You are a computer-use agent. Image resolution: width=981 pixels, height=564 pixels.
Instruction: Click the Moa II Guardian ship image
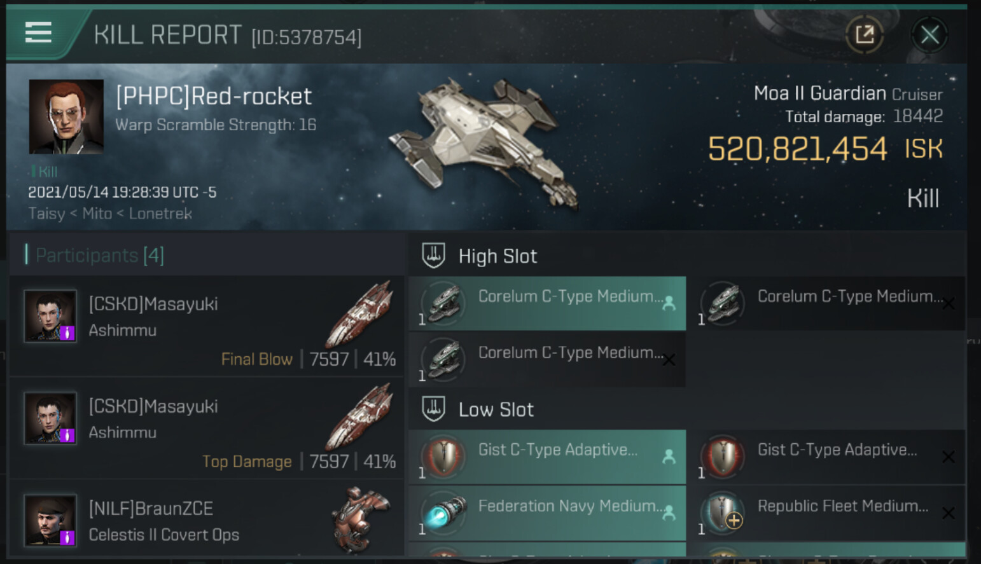click(485, 143)
